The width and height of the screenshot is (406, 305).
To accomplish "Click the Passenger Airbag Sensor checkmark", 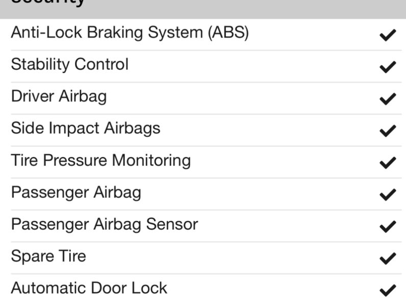I will pos(388,226).
